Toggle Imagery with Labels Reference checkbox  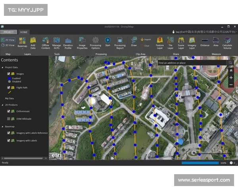[x=9, y=133]
